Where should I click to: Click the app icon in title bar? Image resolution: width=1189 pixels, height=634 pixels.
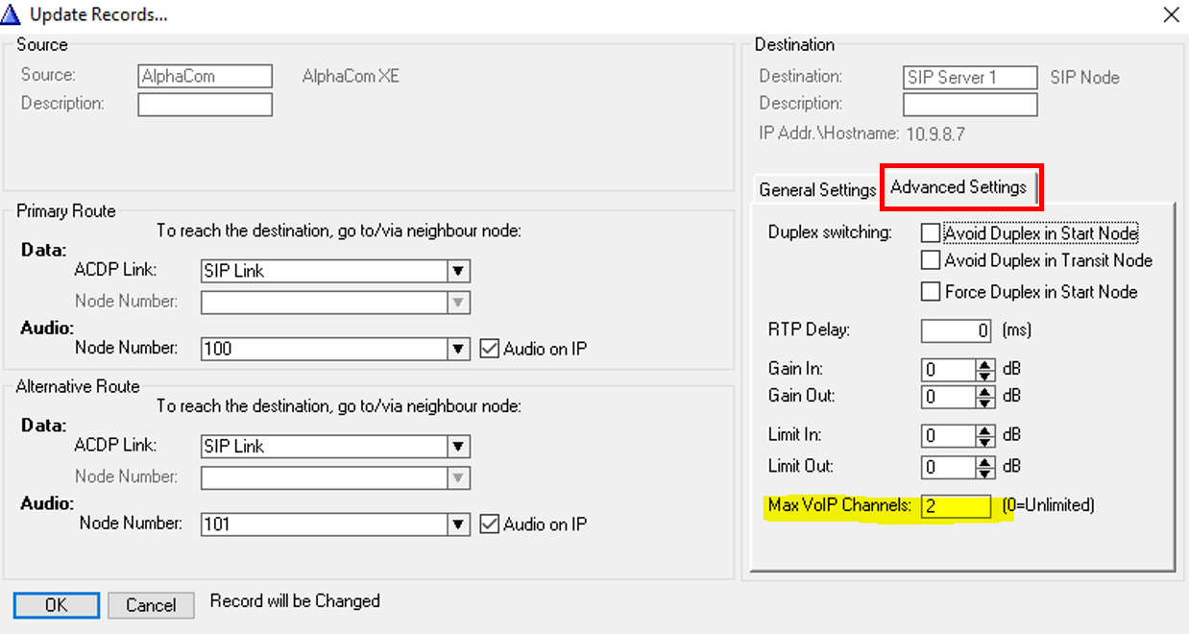(x=12, y=14)
